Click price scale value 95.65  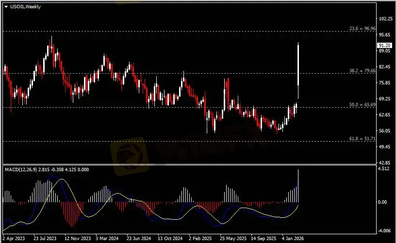(385, 34)
